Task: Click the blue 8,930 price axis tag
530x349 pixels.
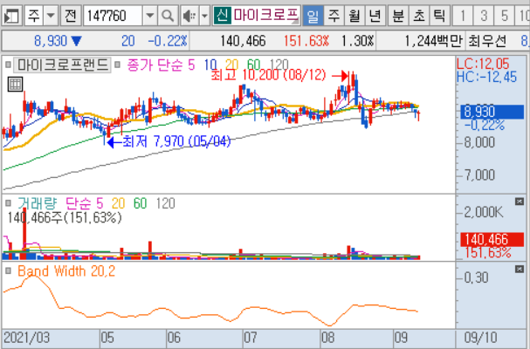Action: 492,112
